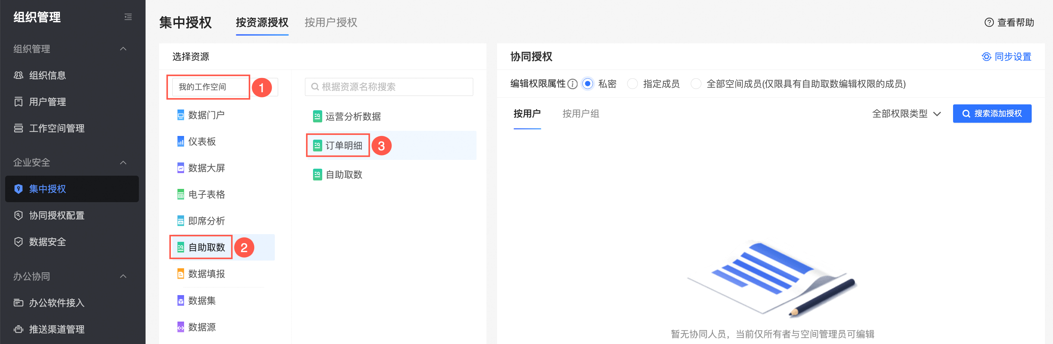Image resolution: width=1053 pixels, height=344 pixels.
Task: Click the 办公软件接入 icon
Action: tap(18, 303)
